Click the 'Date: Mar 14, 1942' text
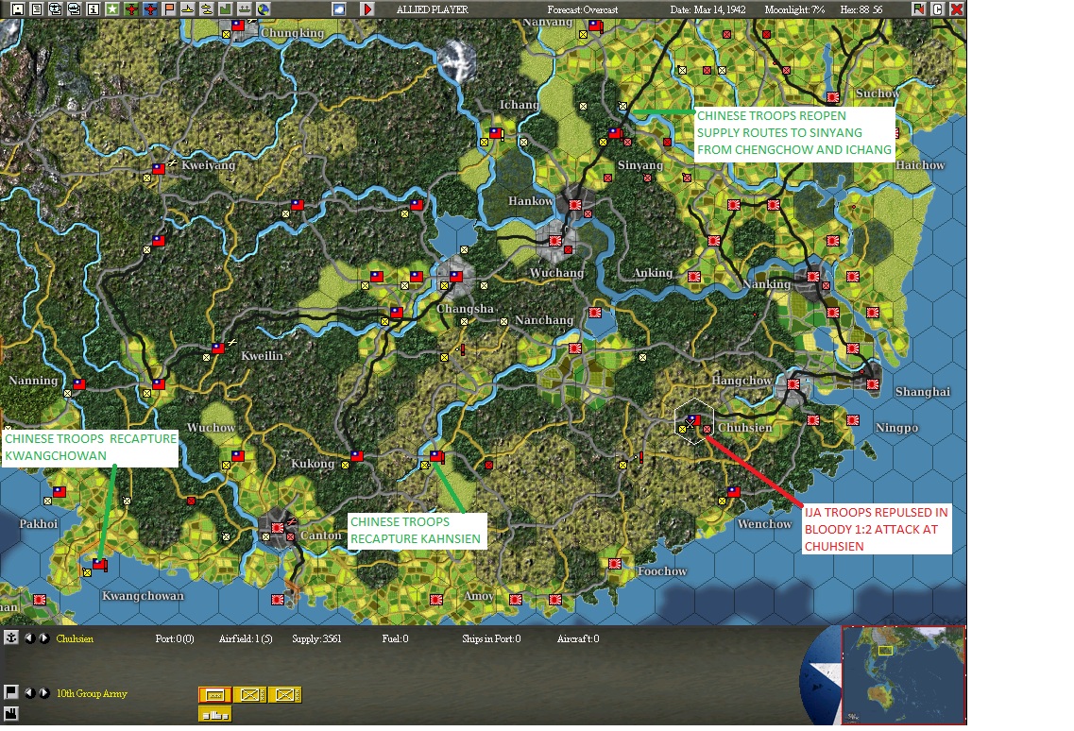This screenshot has height=731, width=1074. point(707,9)
